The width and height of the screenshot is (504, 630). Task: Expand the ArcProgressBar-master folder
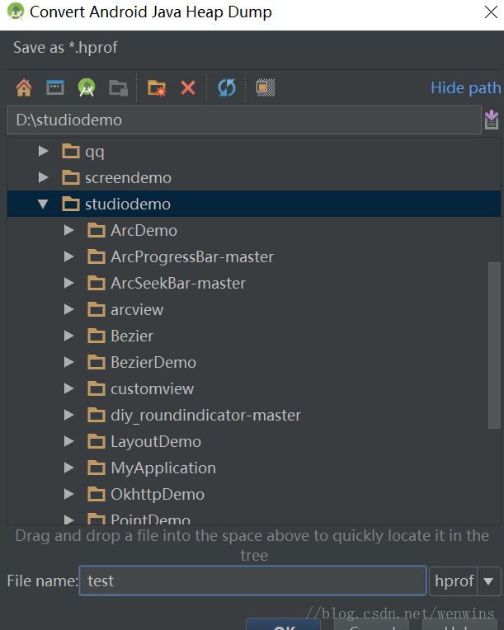pos(68,256)
